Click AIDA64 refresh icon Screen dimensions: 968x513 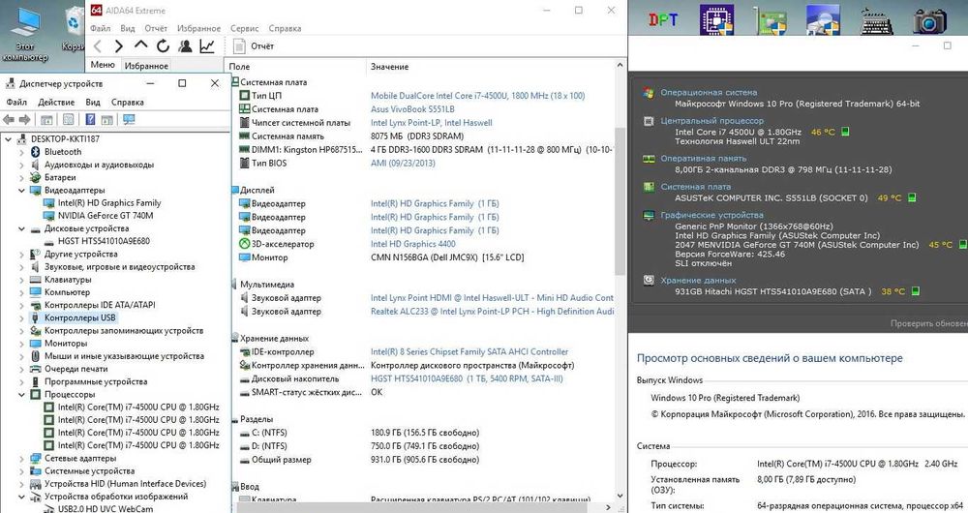(163, 46)
